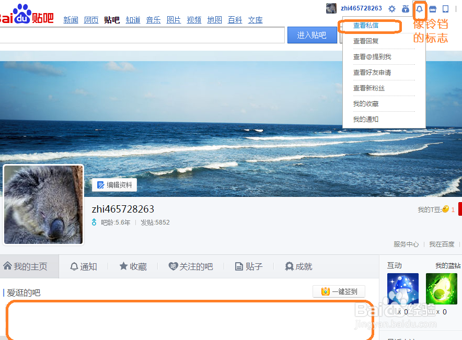
Task: Open the shop storefront icon in header
Action: click(433, 9)
